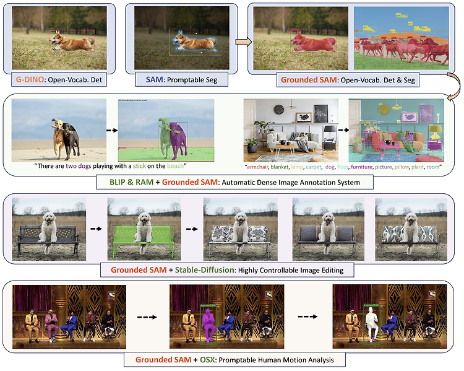
Task: Select the 'plant' tag
Action: click(x=417, y=167)
